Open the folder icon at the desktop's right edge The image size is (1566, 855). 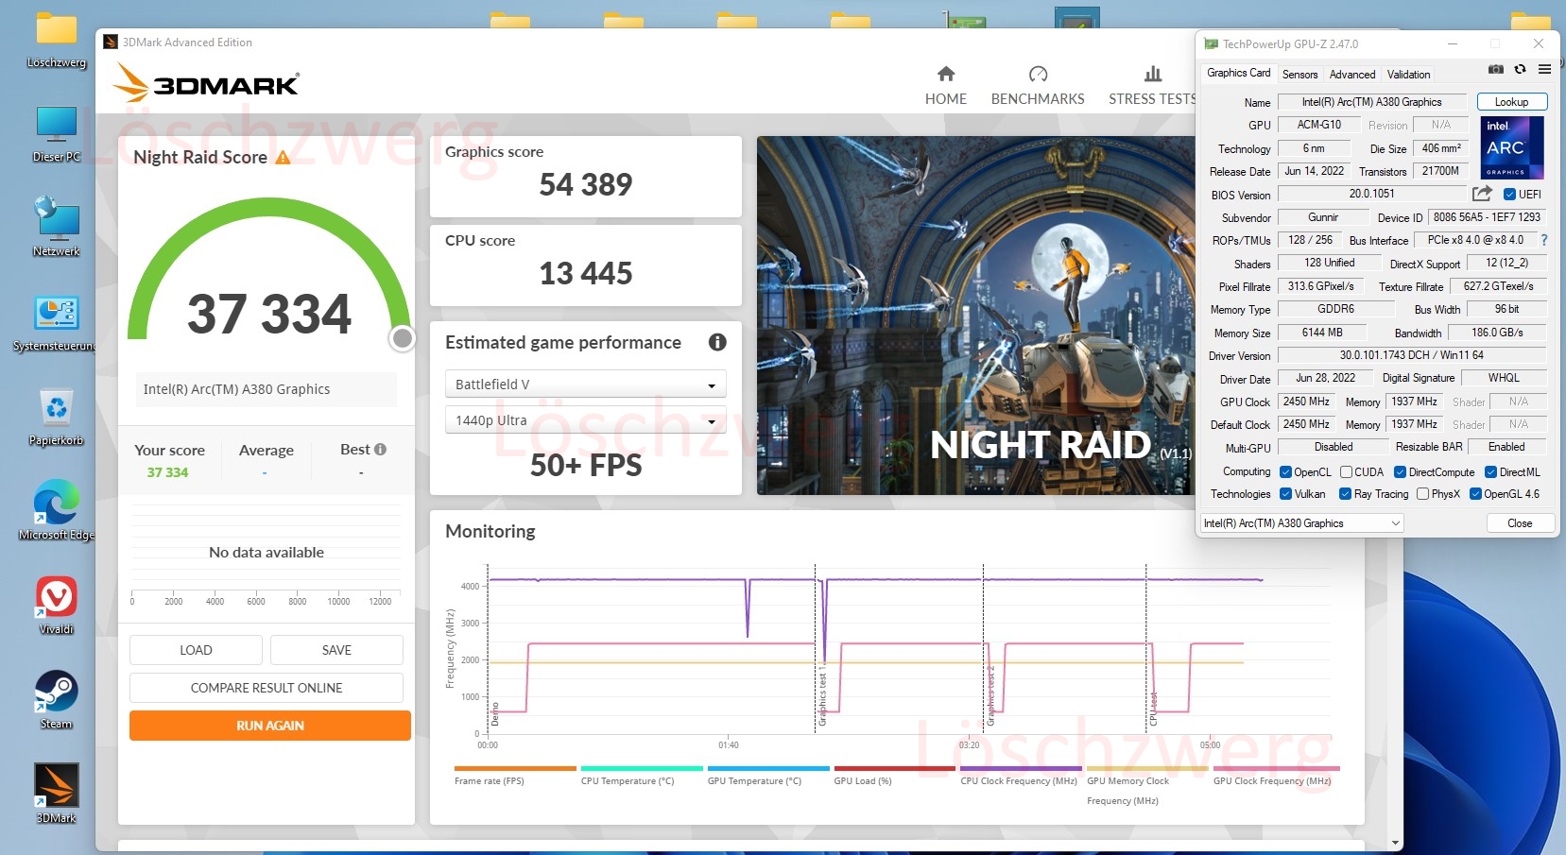1530,21
